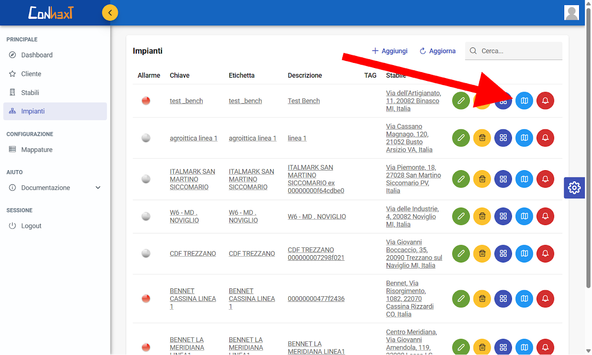The image size is (592, 355).
Task: Open grid view icon for W6 - MD . NOVIGLIO
Action: pos(503,216)
